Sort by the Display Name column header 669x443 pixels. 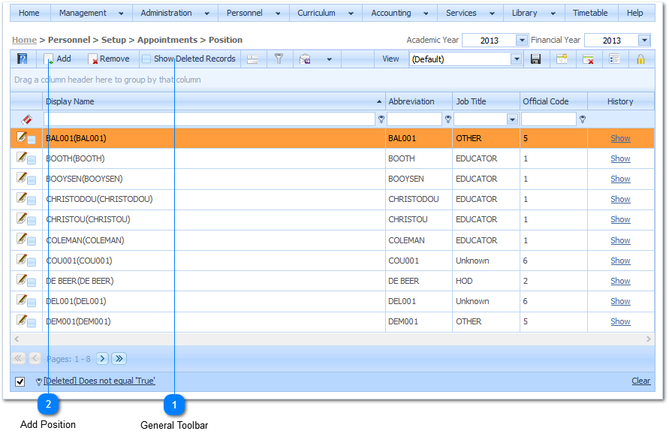214,101
